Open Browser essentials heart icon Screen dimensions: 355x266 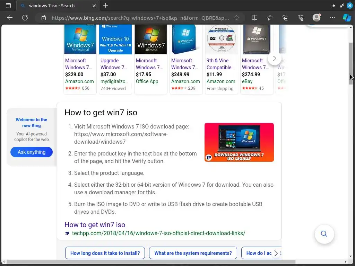point(301,18)
